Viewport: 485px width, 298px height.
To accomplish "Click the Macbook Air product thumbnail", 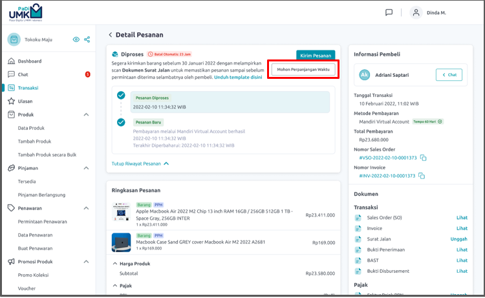I will [121, 215].
